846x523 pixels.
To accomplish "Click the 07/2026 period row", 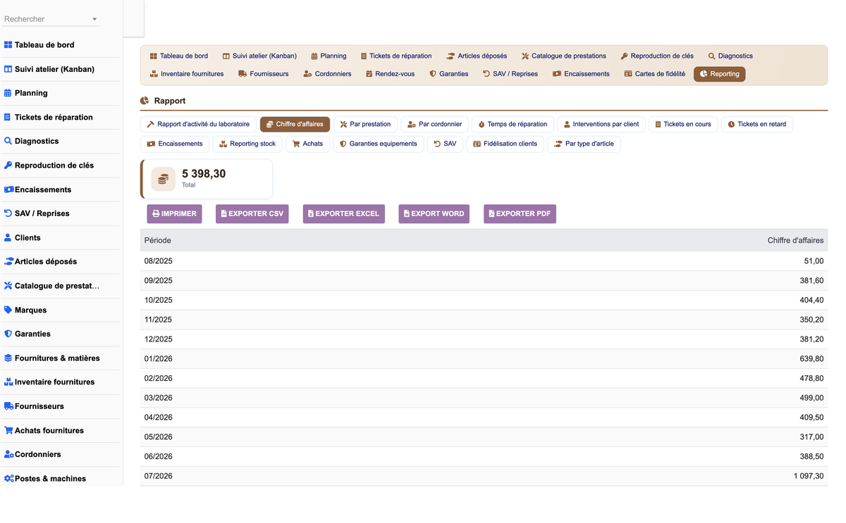I will (484, 477).
